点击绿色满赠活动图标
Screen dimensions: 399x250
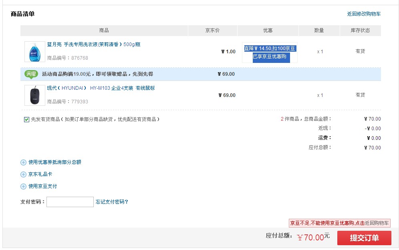coord(31,74)
